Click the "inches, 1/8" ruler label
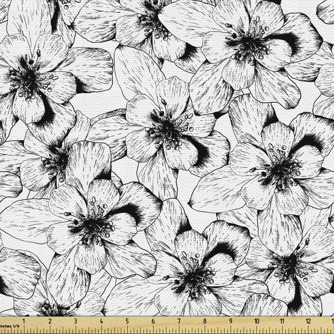 [x=9, y=326]
